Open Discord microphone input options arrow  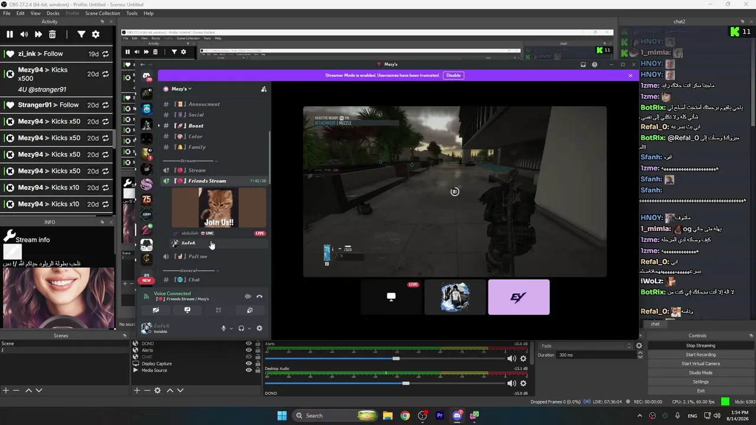click(x=231, y=328)
